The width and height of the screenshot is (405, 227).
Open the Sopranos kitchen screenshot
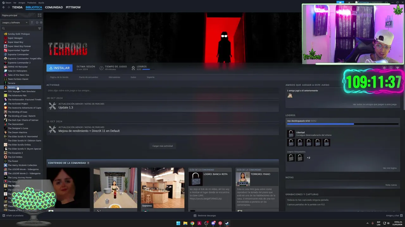click(163, 188)
